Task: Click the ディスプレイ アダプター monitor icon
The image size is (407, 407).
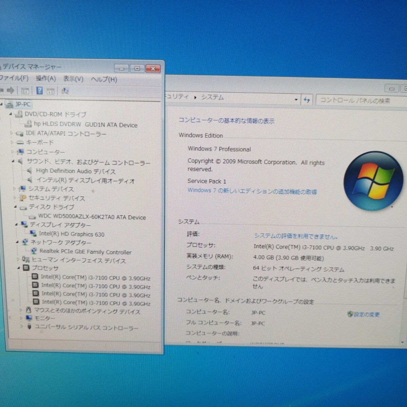Action: 24,225
